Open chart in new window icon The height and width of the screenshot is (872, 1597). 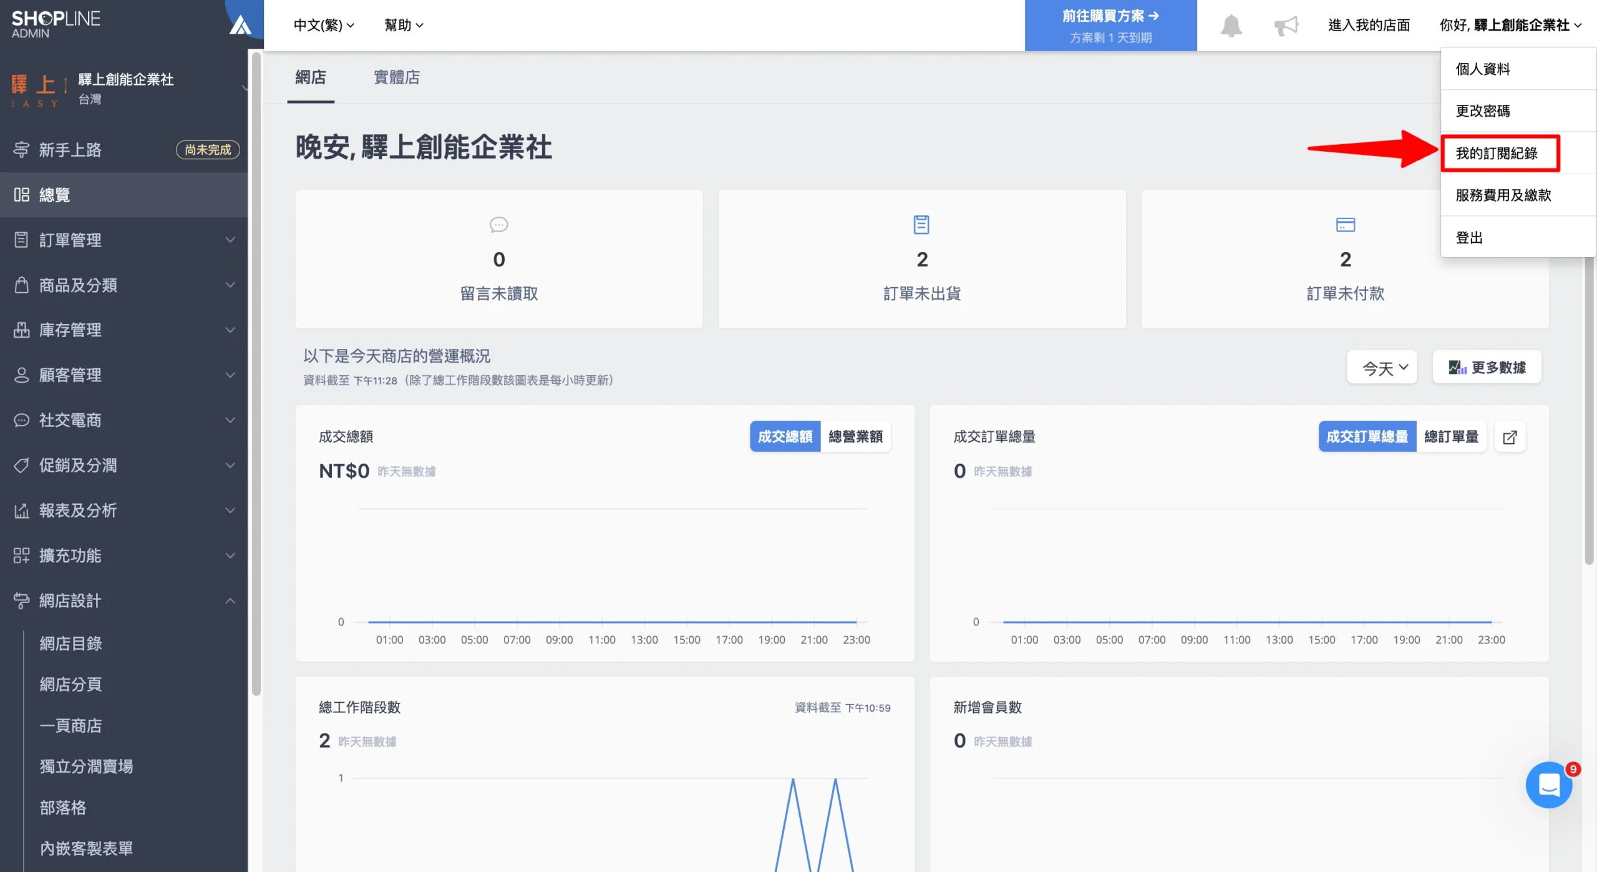coord(1510,437)
